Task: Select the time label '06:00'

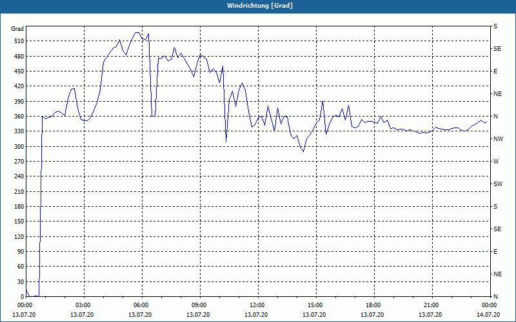Action: coord(141,305)
